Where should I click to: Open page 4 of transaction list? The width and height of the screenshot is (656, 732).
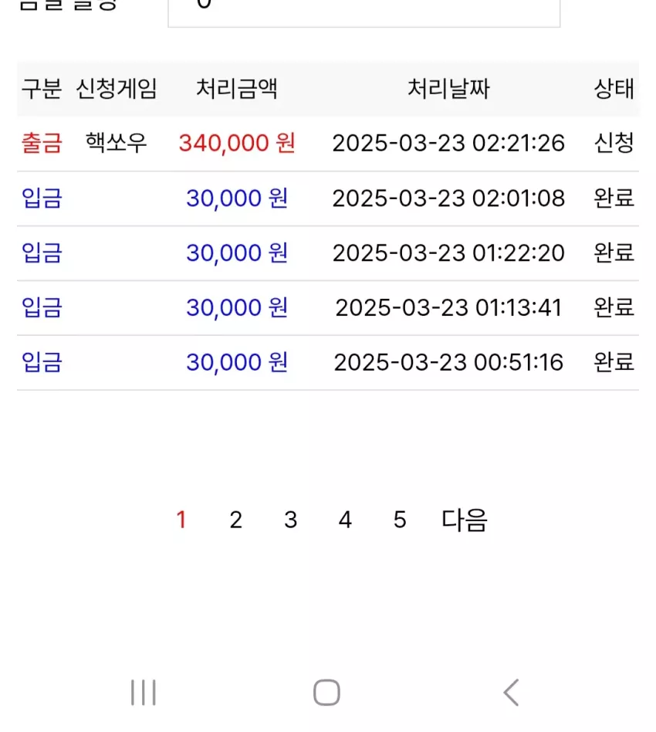click(x=345, y=520)
